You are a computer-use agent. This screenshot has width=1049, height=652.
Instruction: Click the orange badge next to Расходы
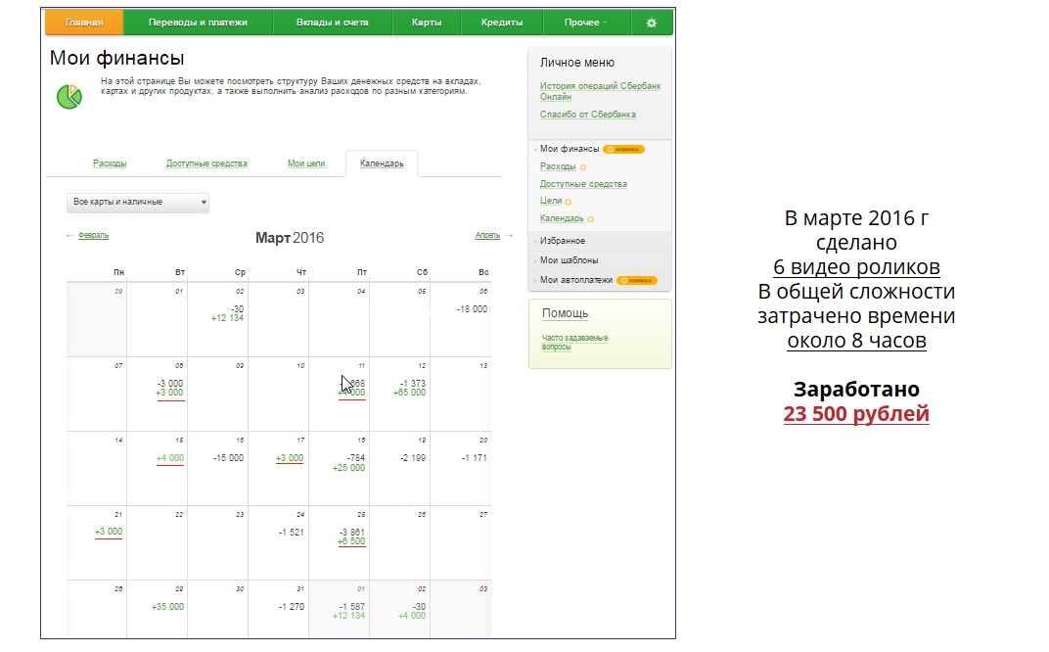tap(582, 167)
